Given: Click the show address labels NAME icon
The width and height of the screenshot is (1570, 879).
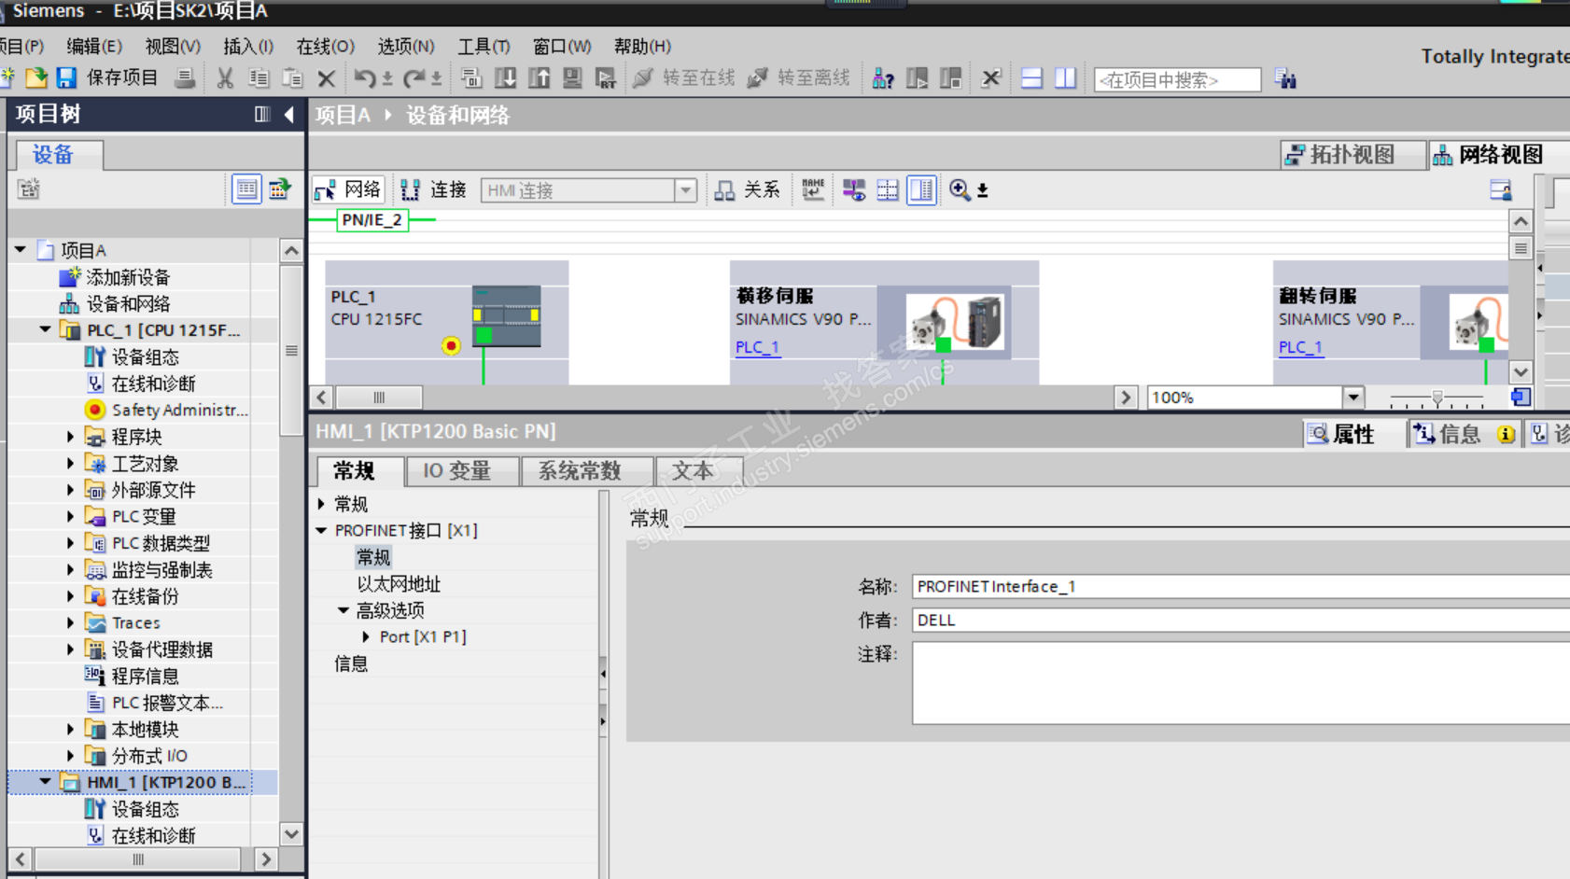Looking at the screenshot, I should [x=813, y=190].
